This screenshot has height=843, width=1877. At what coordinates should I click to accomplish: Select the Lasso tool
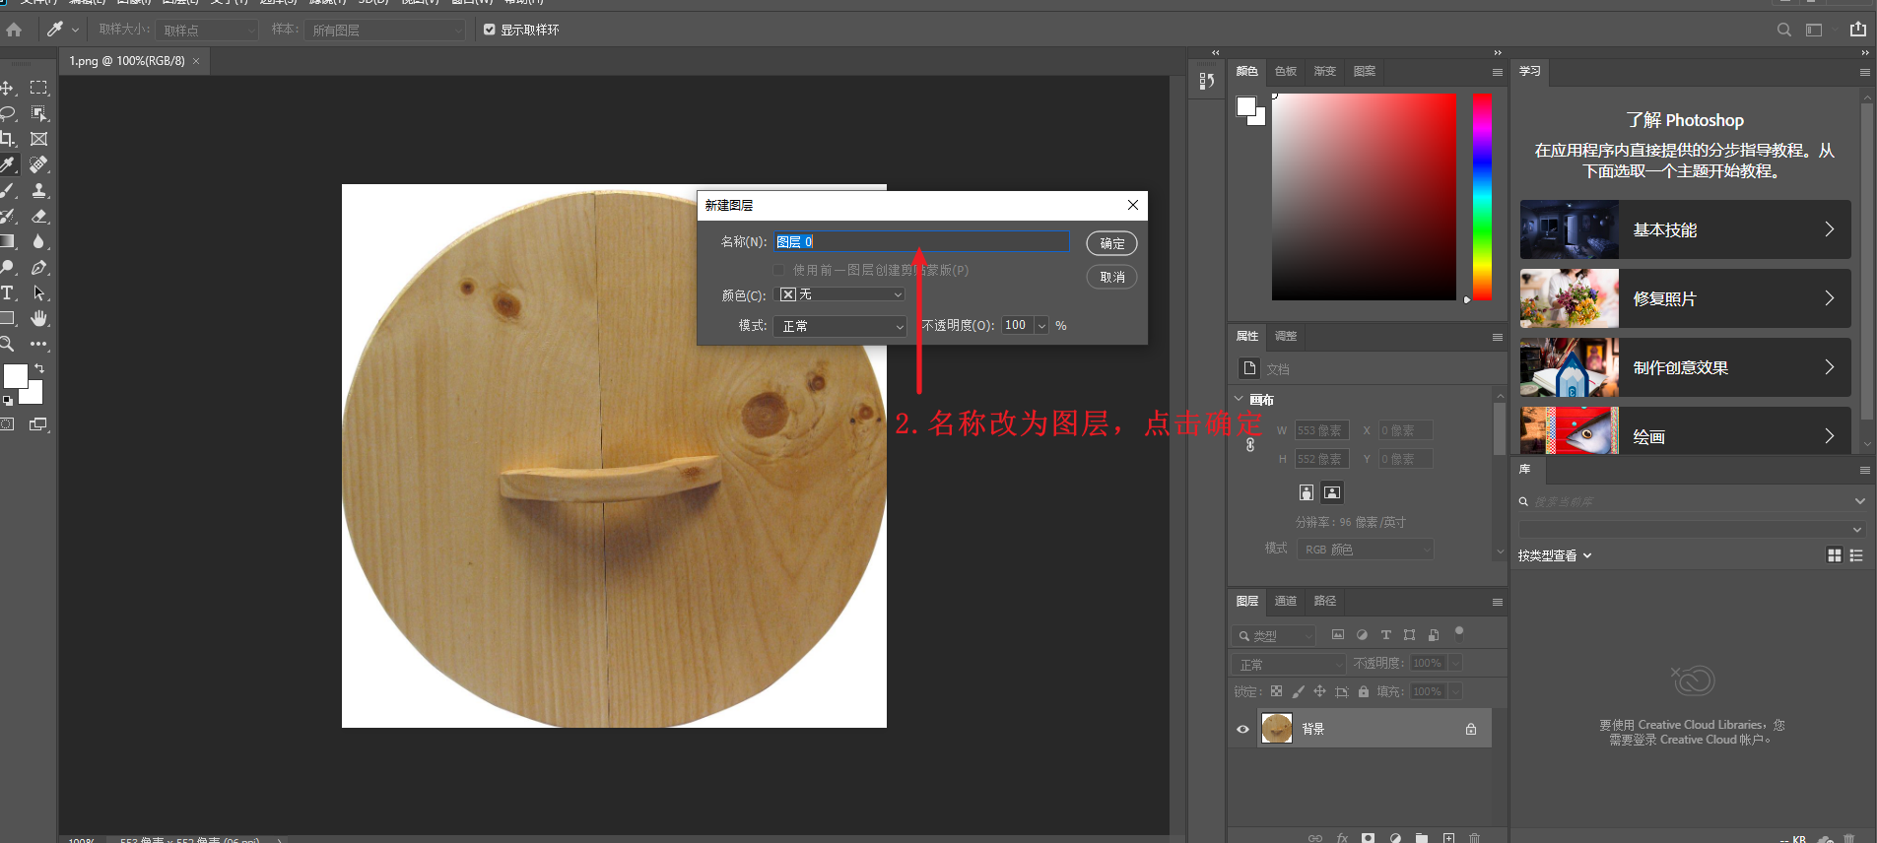coord(8,113)
